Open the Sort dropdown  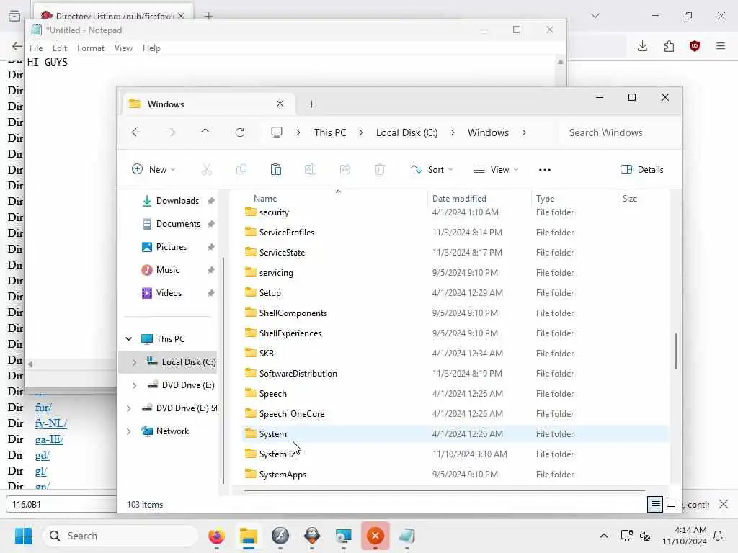[432, 170]
